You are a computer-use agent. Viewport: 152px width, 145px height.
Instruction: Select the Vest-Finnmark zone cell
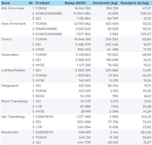click(x=13, y=24)
